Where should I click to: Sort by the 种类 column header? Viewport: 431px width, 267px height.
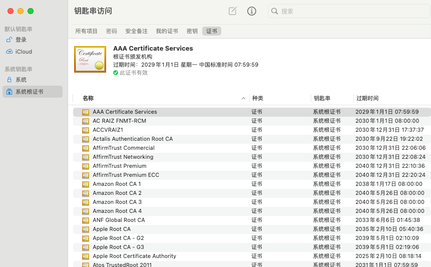(258, 98)
